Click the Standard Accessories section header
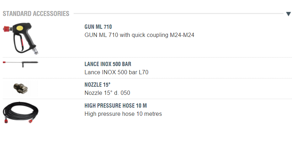292x157 pixels. coord(36,14)
